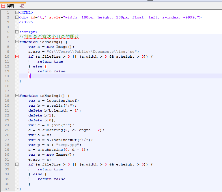Click 'return true' on line 11
Screen dimensions: 222x192
tap(50, 61)
